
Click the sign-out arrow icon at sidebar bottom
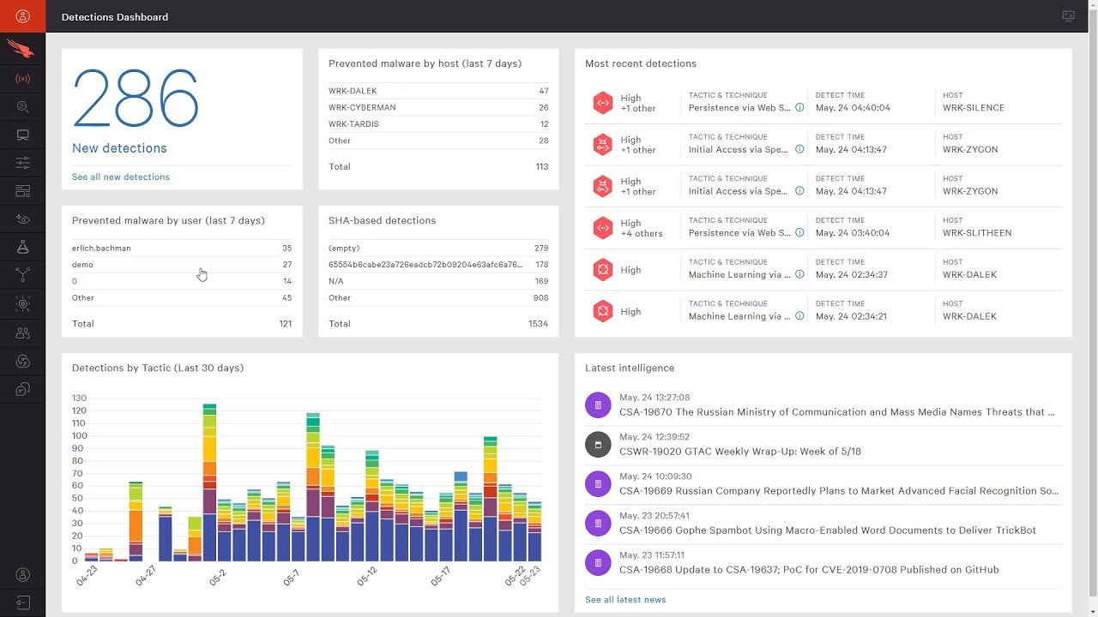tap(22, 602)
